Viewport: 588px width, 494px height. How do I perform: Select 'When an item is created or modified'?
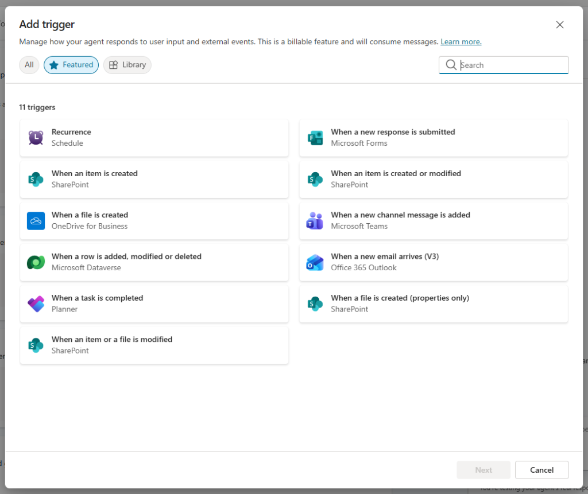[x=434, y=179]
